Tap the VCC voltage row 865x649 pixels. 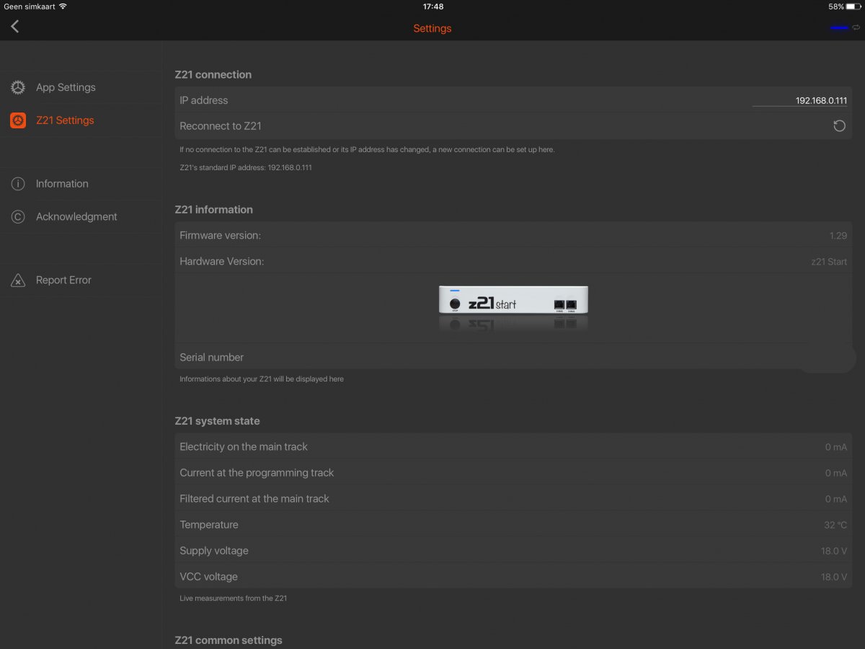point(513,577)
